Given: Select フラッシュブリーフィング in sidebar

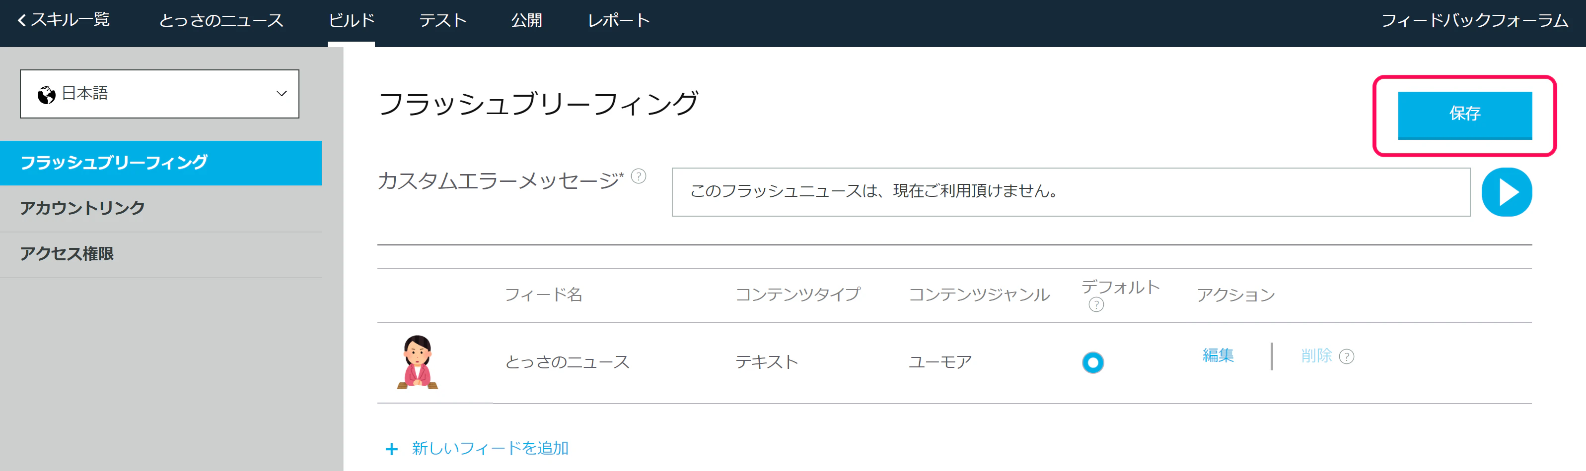Looking at the screenshot, I should (x=161, y=163).
